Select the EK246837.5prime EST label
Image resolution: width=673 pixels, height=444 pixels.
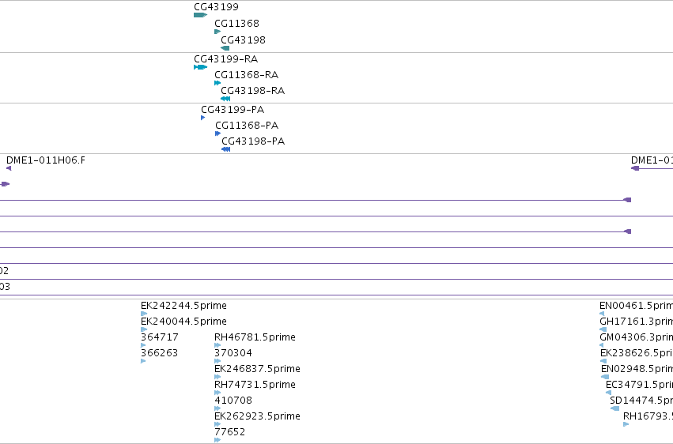257,369
